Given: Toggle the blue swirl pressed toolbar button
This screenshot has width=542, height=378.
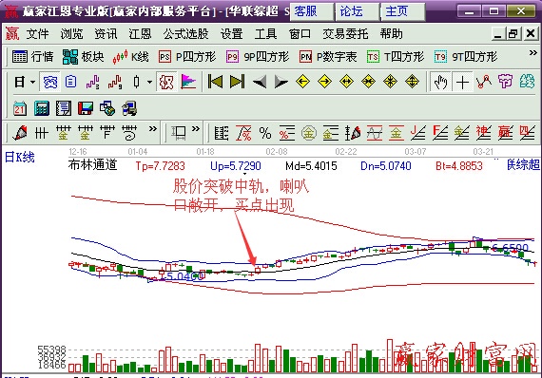Looking at the screenshot, I should click(x=49, y=83).
